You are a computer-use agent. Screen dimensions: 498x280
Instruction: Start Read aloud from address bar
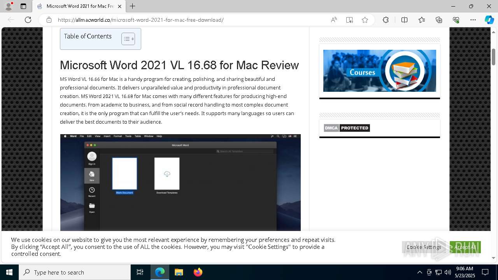[334, 20]
